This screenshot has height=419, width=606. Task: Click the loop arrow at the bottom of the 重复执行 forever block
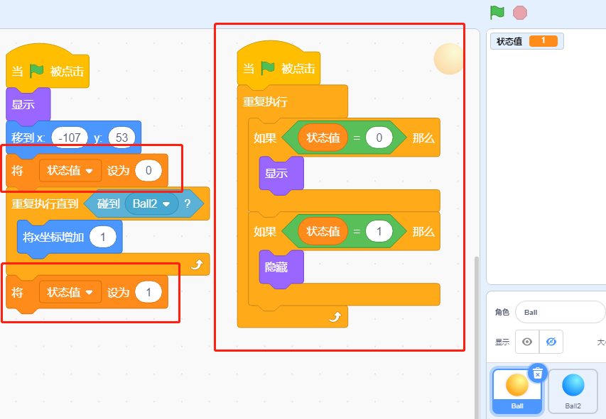tap(335, 317)
